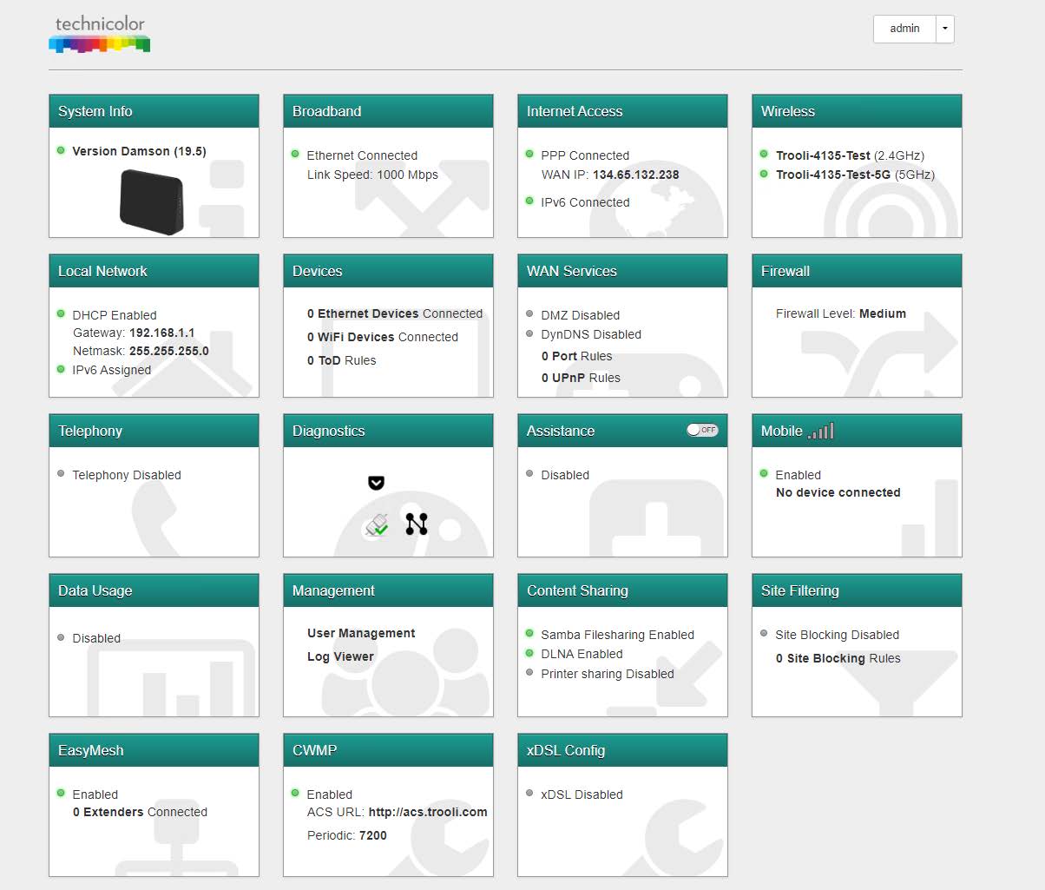The width and height of the screenshot is (1045, 890).
Task: Open the Internet Access card header
Action: point(621,111)
